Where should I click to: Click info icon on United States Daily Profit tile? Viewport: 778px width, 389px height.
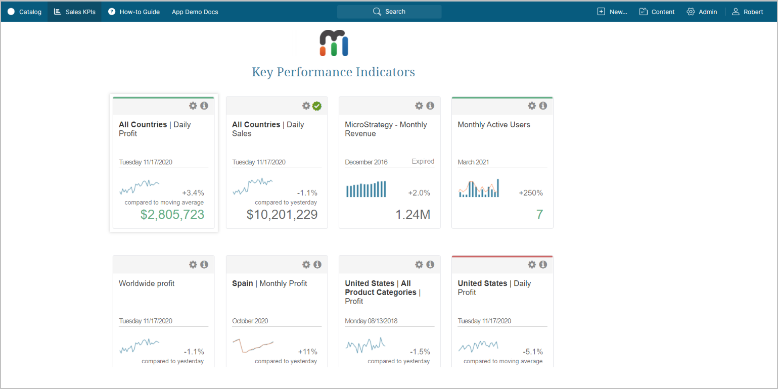[x=543, y=264]
